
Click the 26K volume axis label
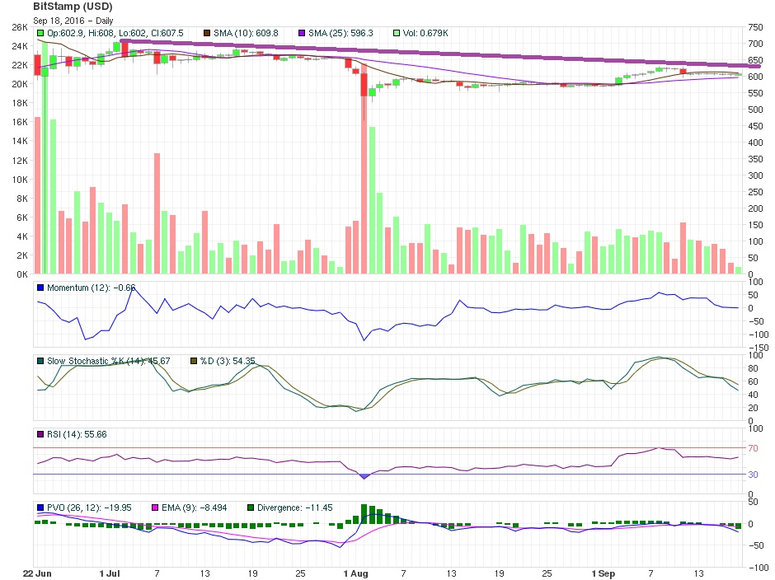click(x=20, y=28)
